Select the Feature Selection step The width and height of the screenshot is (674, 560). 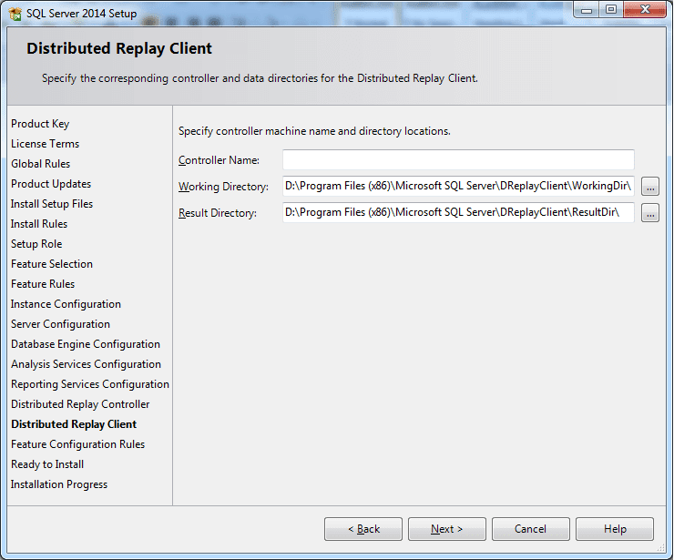click(x=52, y=264)
